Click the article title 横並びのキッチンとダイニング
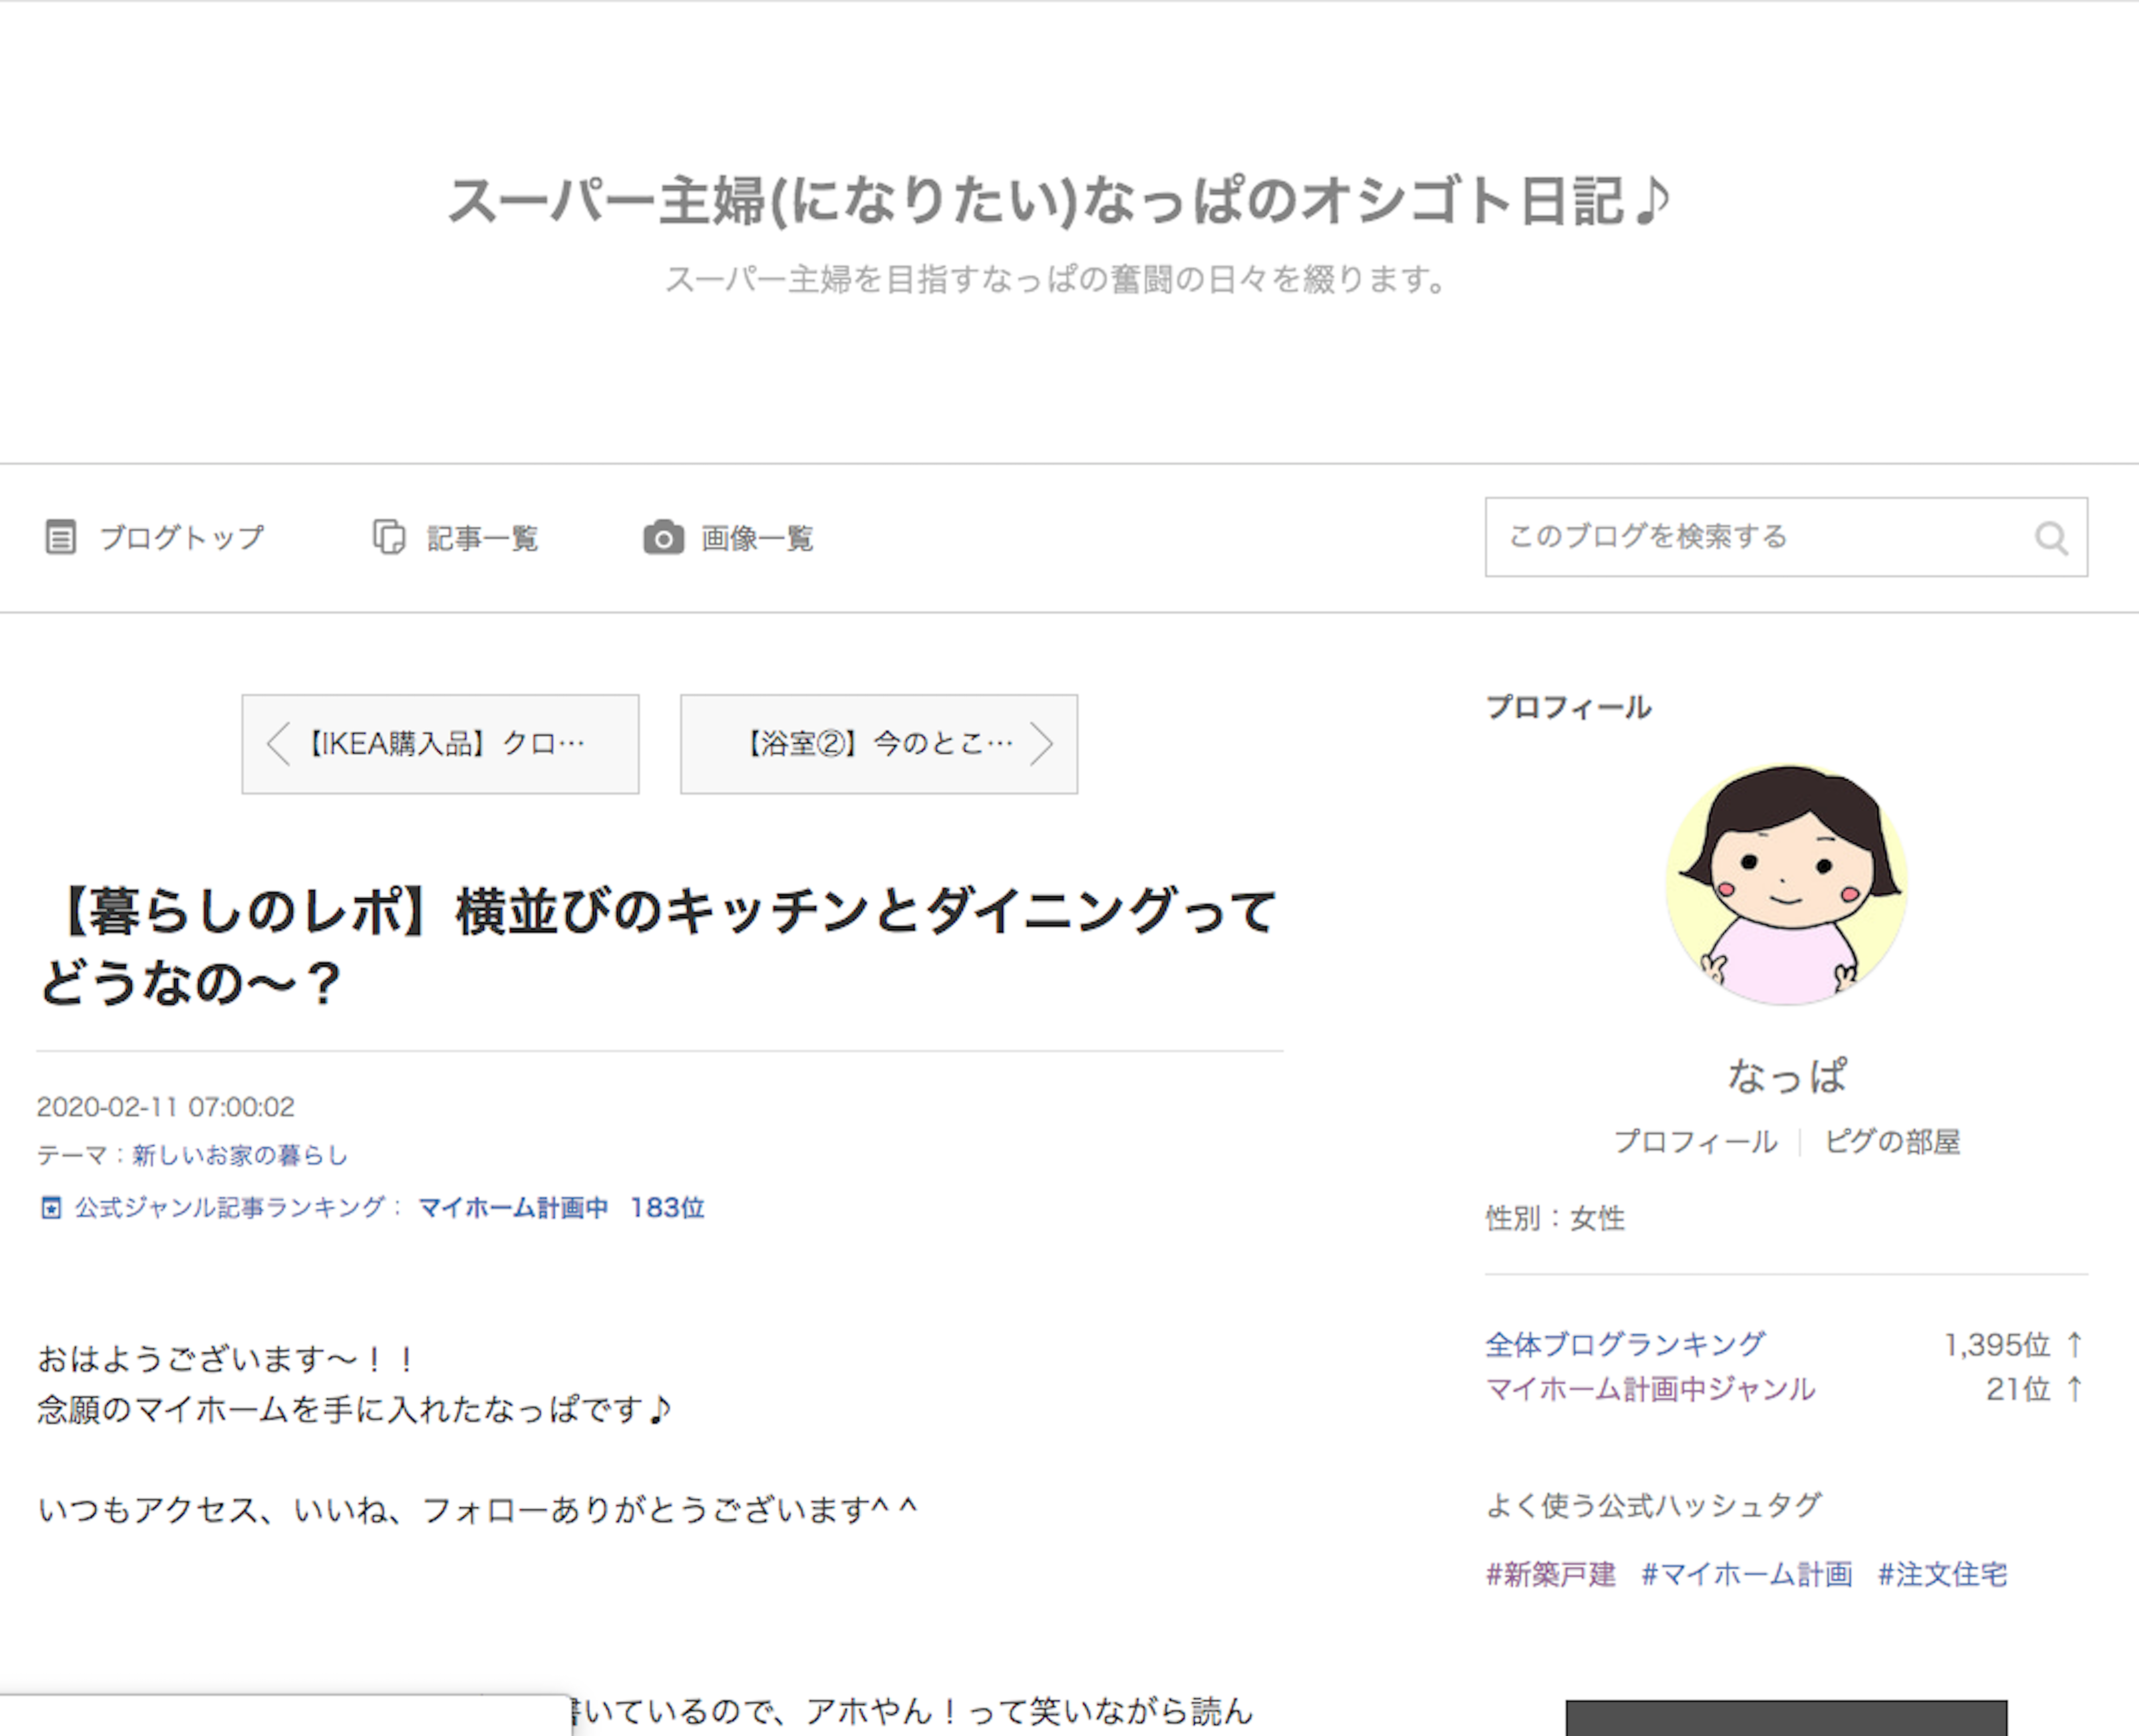Image resolution: width=2139 pixels, height=1736 pixels. coord(658,946)
